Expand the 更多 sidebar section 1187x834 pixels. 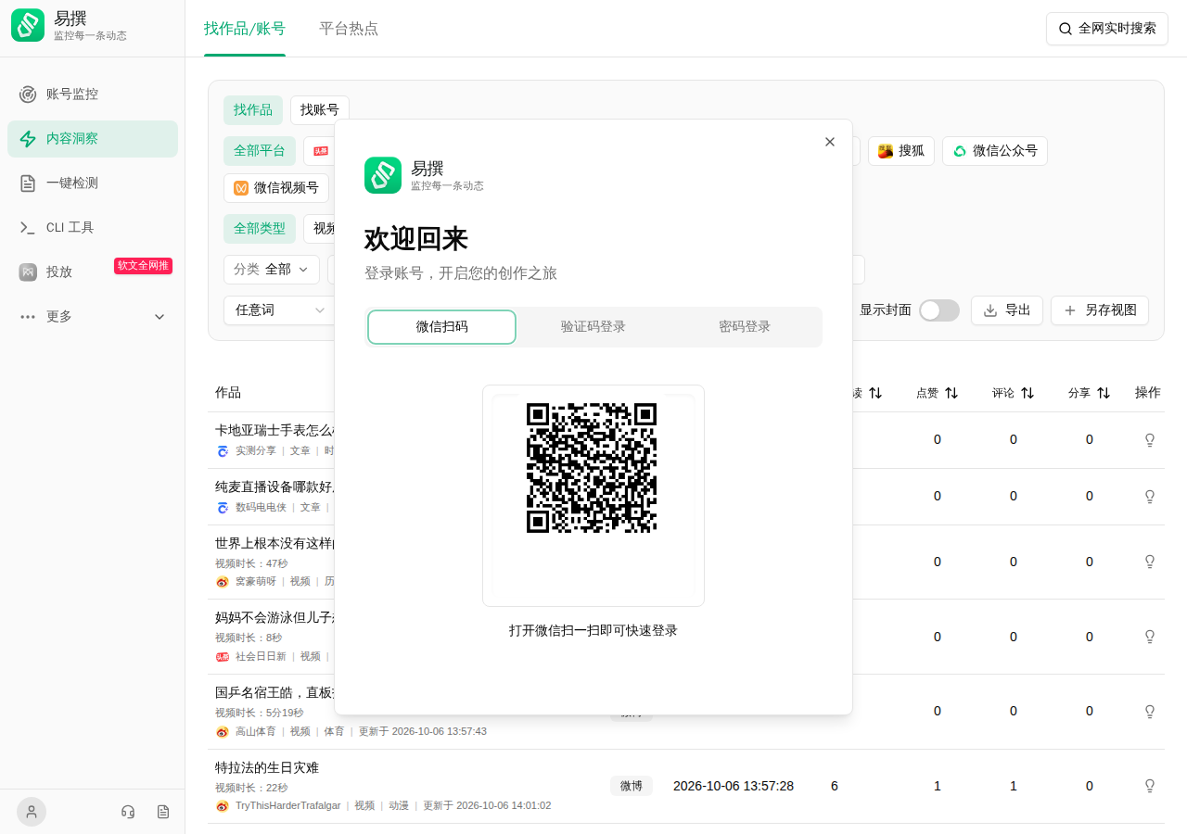pyautogui.click(x=93, y=317)
